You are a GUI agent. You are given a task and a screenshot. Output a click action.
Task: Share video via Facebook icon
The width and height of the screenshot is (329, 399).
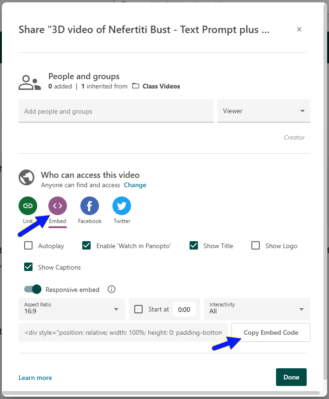point(90,206)
